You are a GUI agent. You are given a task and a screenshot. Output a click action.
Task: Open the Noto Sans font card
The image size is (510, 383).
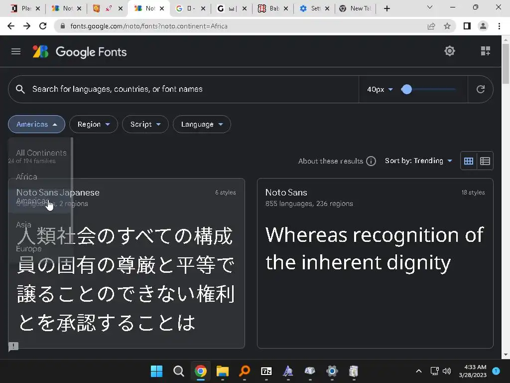(x=375, y=263)
